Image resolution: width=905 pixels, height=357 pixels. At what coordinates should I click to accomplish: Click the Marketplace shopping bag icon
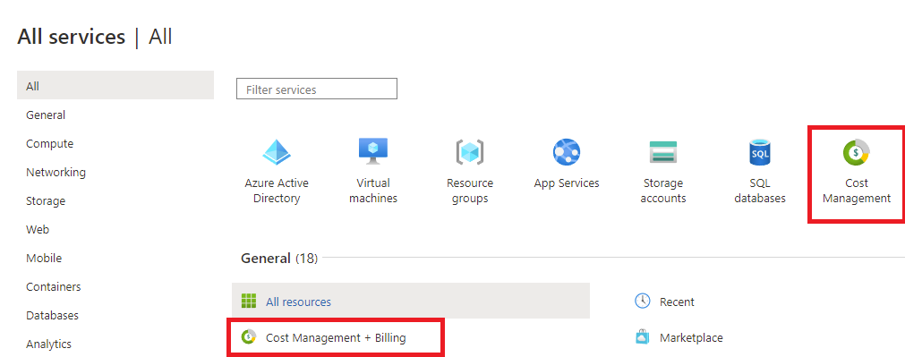tap(643, 336)
